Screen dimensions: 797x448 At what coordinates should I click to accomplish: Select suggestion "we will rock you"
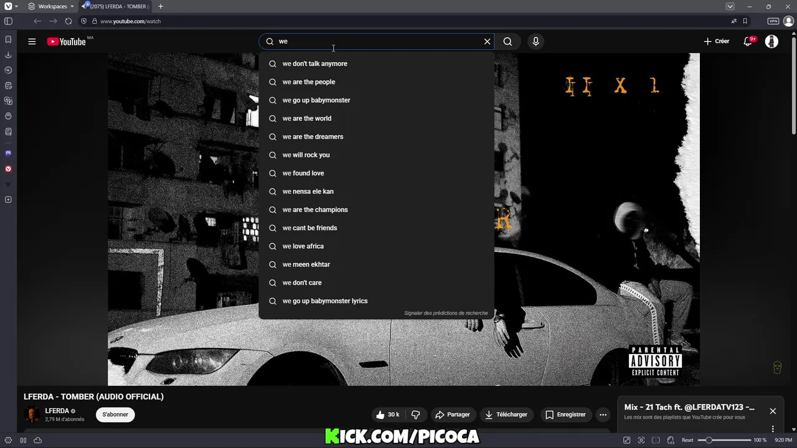click(376, 155)
